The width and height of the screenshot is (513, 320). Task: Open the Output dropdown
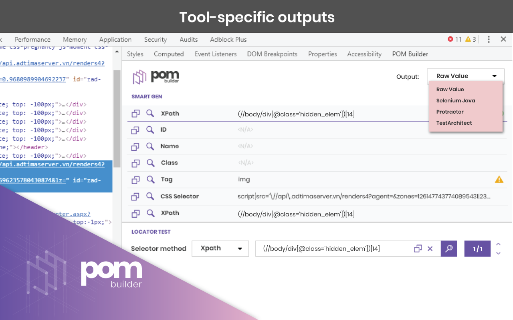coord(465,76)
